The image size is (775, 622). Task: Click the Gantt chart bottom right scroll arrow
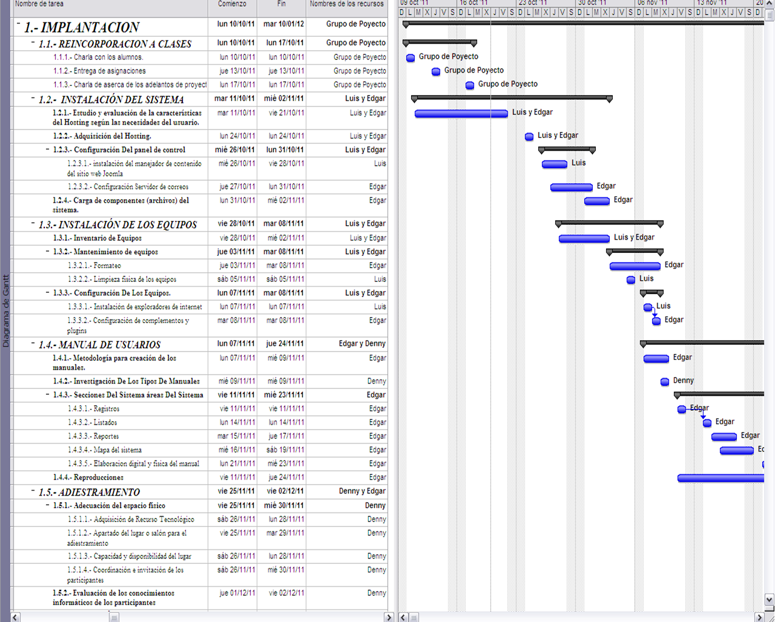click(759, 617)
